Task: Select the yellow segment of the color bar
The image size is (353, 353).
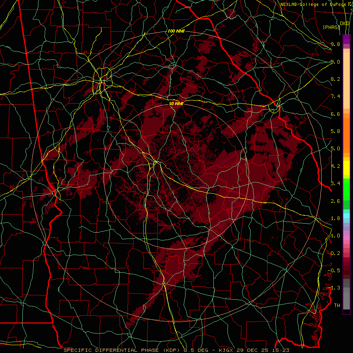Action: click(x=346, y=168)
